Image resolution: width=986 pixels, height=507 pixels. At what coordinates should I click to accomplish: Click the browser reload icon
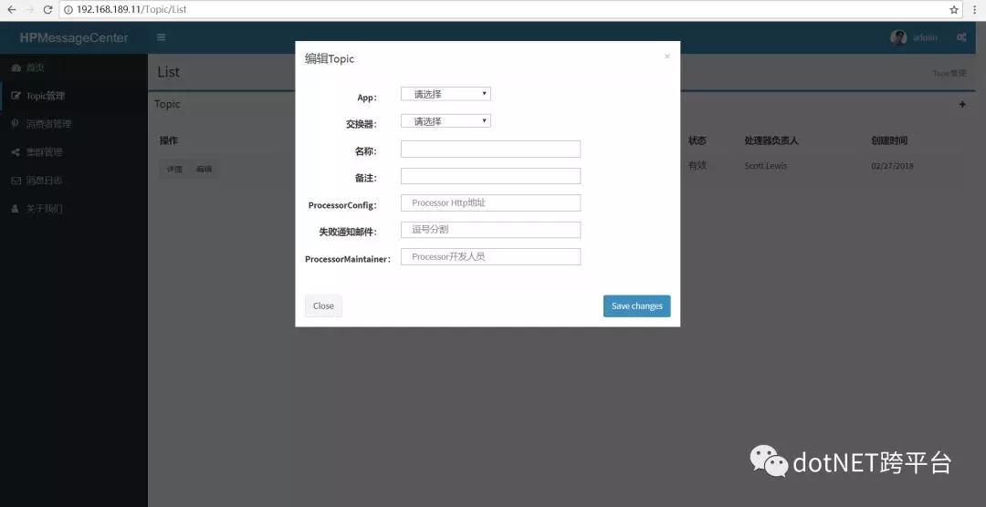47,9
